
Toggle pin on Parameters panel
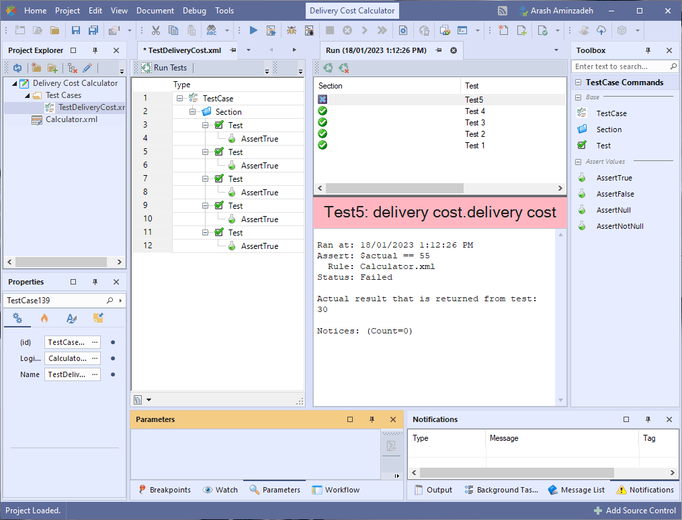tap(372, 419)
